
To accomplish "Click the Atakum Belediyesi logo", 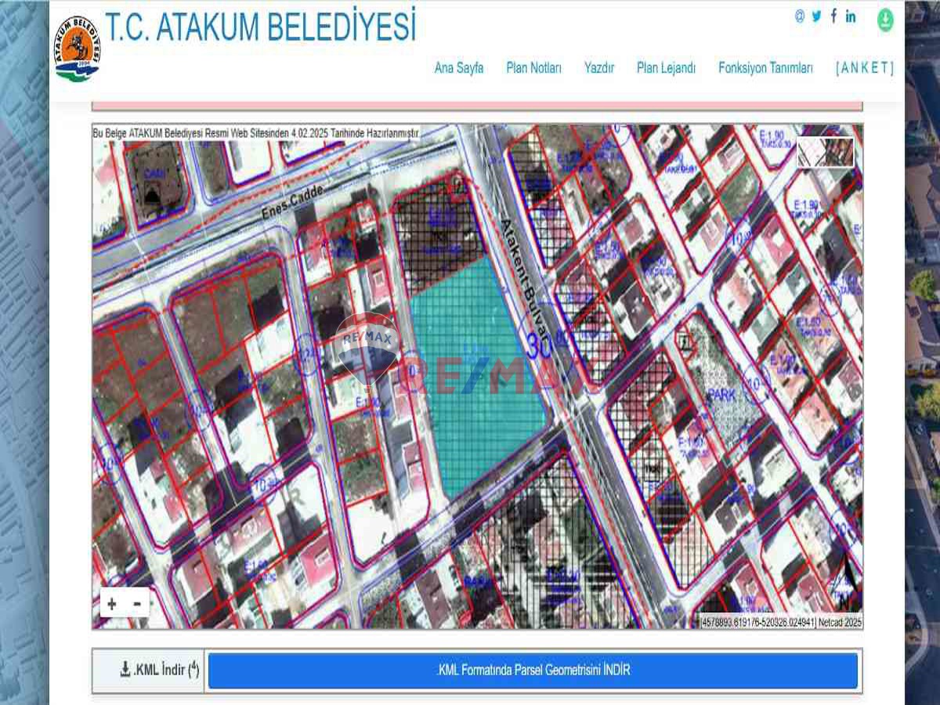I will pyautogui.click(x=77, y=49).
